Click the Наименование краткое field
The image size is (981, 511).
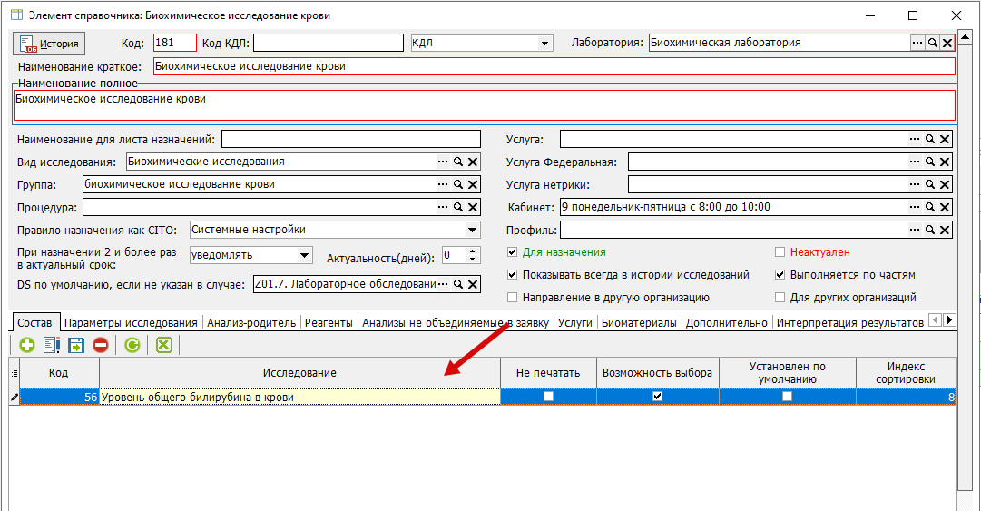tap(554, 66)
